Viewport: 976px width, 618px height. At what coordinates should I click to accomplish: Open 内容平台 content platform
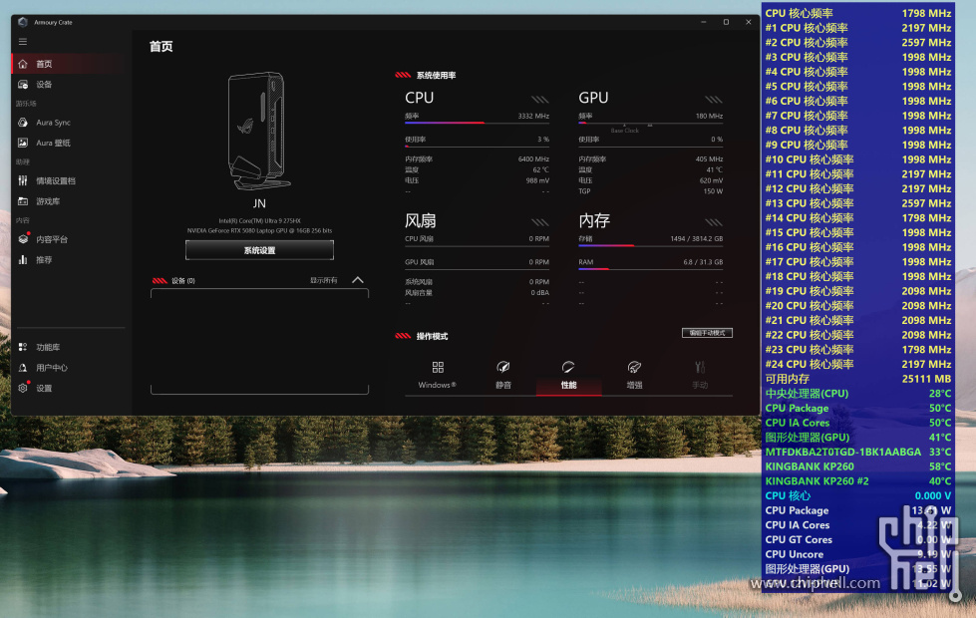click(x=71, y=239)
